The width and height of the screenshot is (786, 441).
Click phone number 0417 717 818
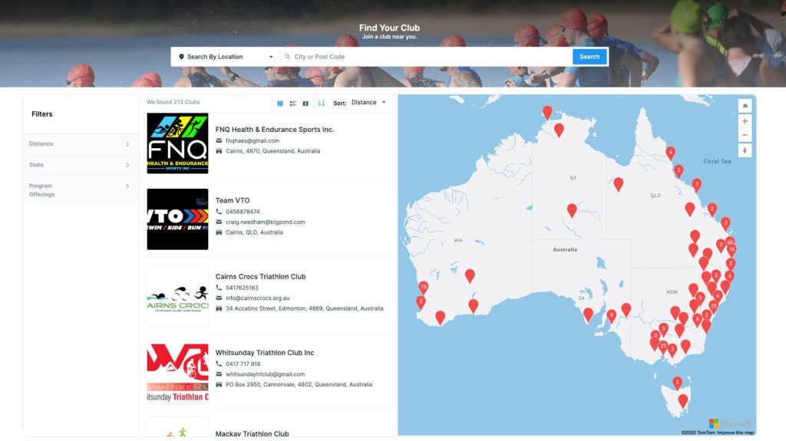[x=243, y=364]
